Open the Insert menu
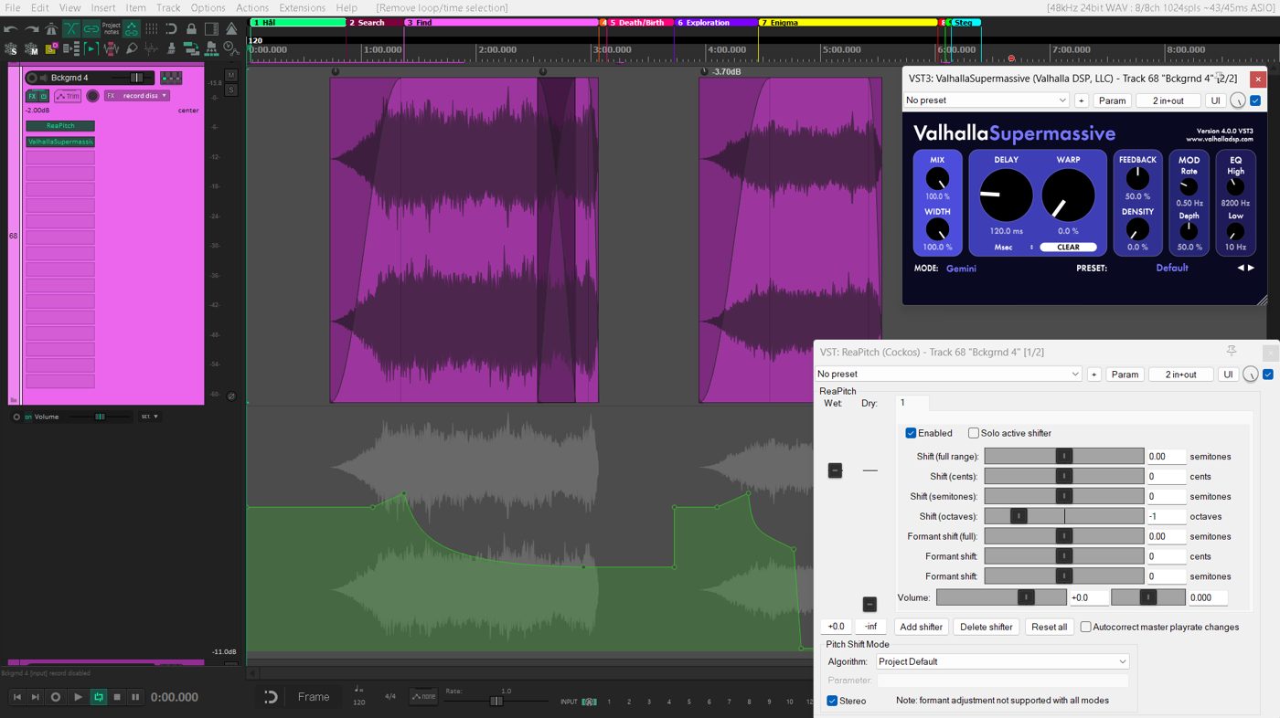Image resolution: width=1280 pixels, height=718 pixels. (x=103, y=7)
